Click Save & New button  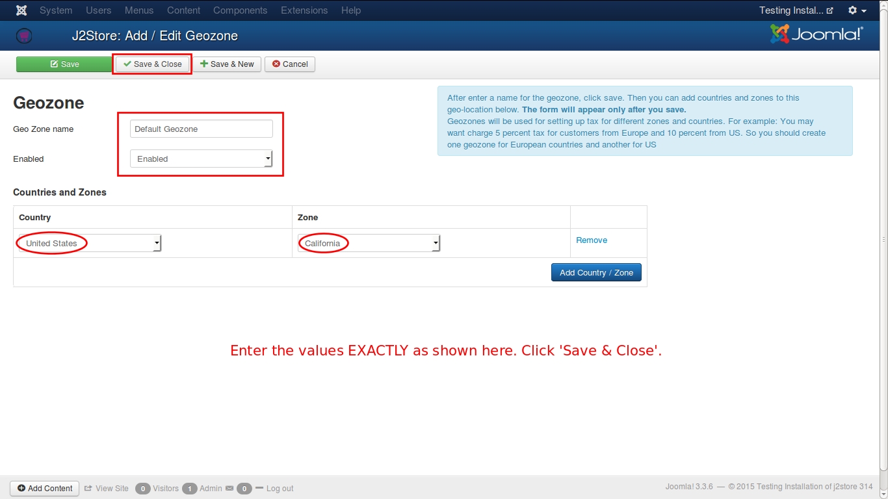(227, 64)
